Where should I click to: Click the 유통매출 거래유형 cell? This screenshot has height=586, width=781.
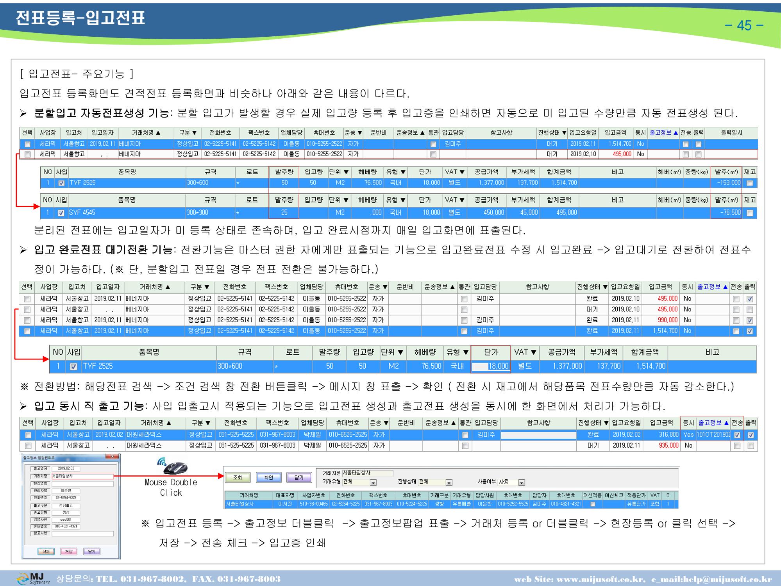(462, 504)
